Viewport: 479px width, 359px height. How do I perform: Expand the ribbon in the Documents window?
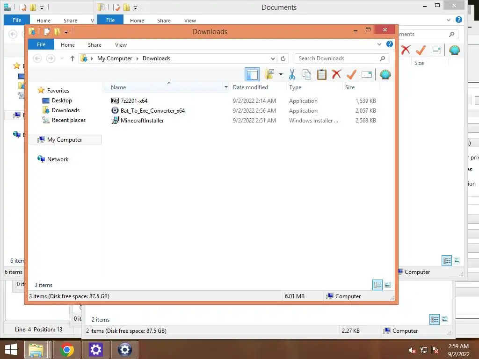coord(449,20)
